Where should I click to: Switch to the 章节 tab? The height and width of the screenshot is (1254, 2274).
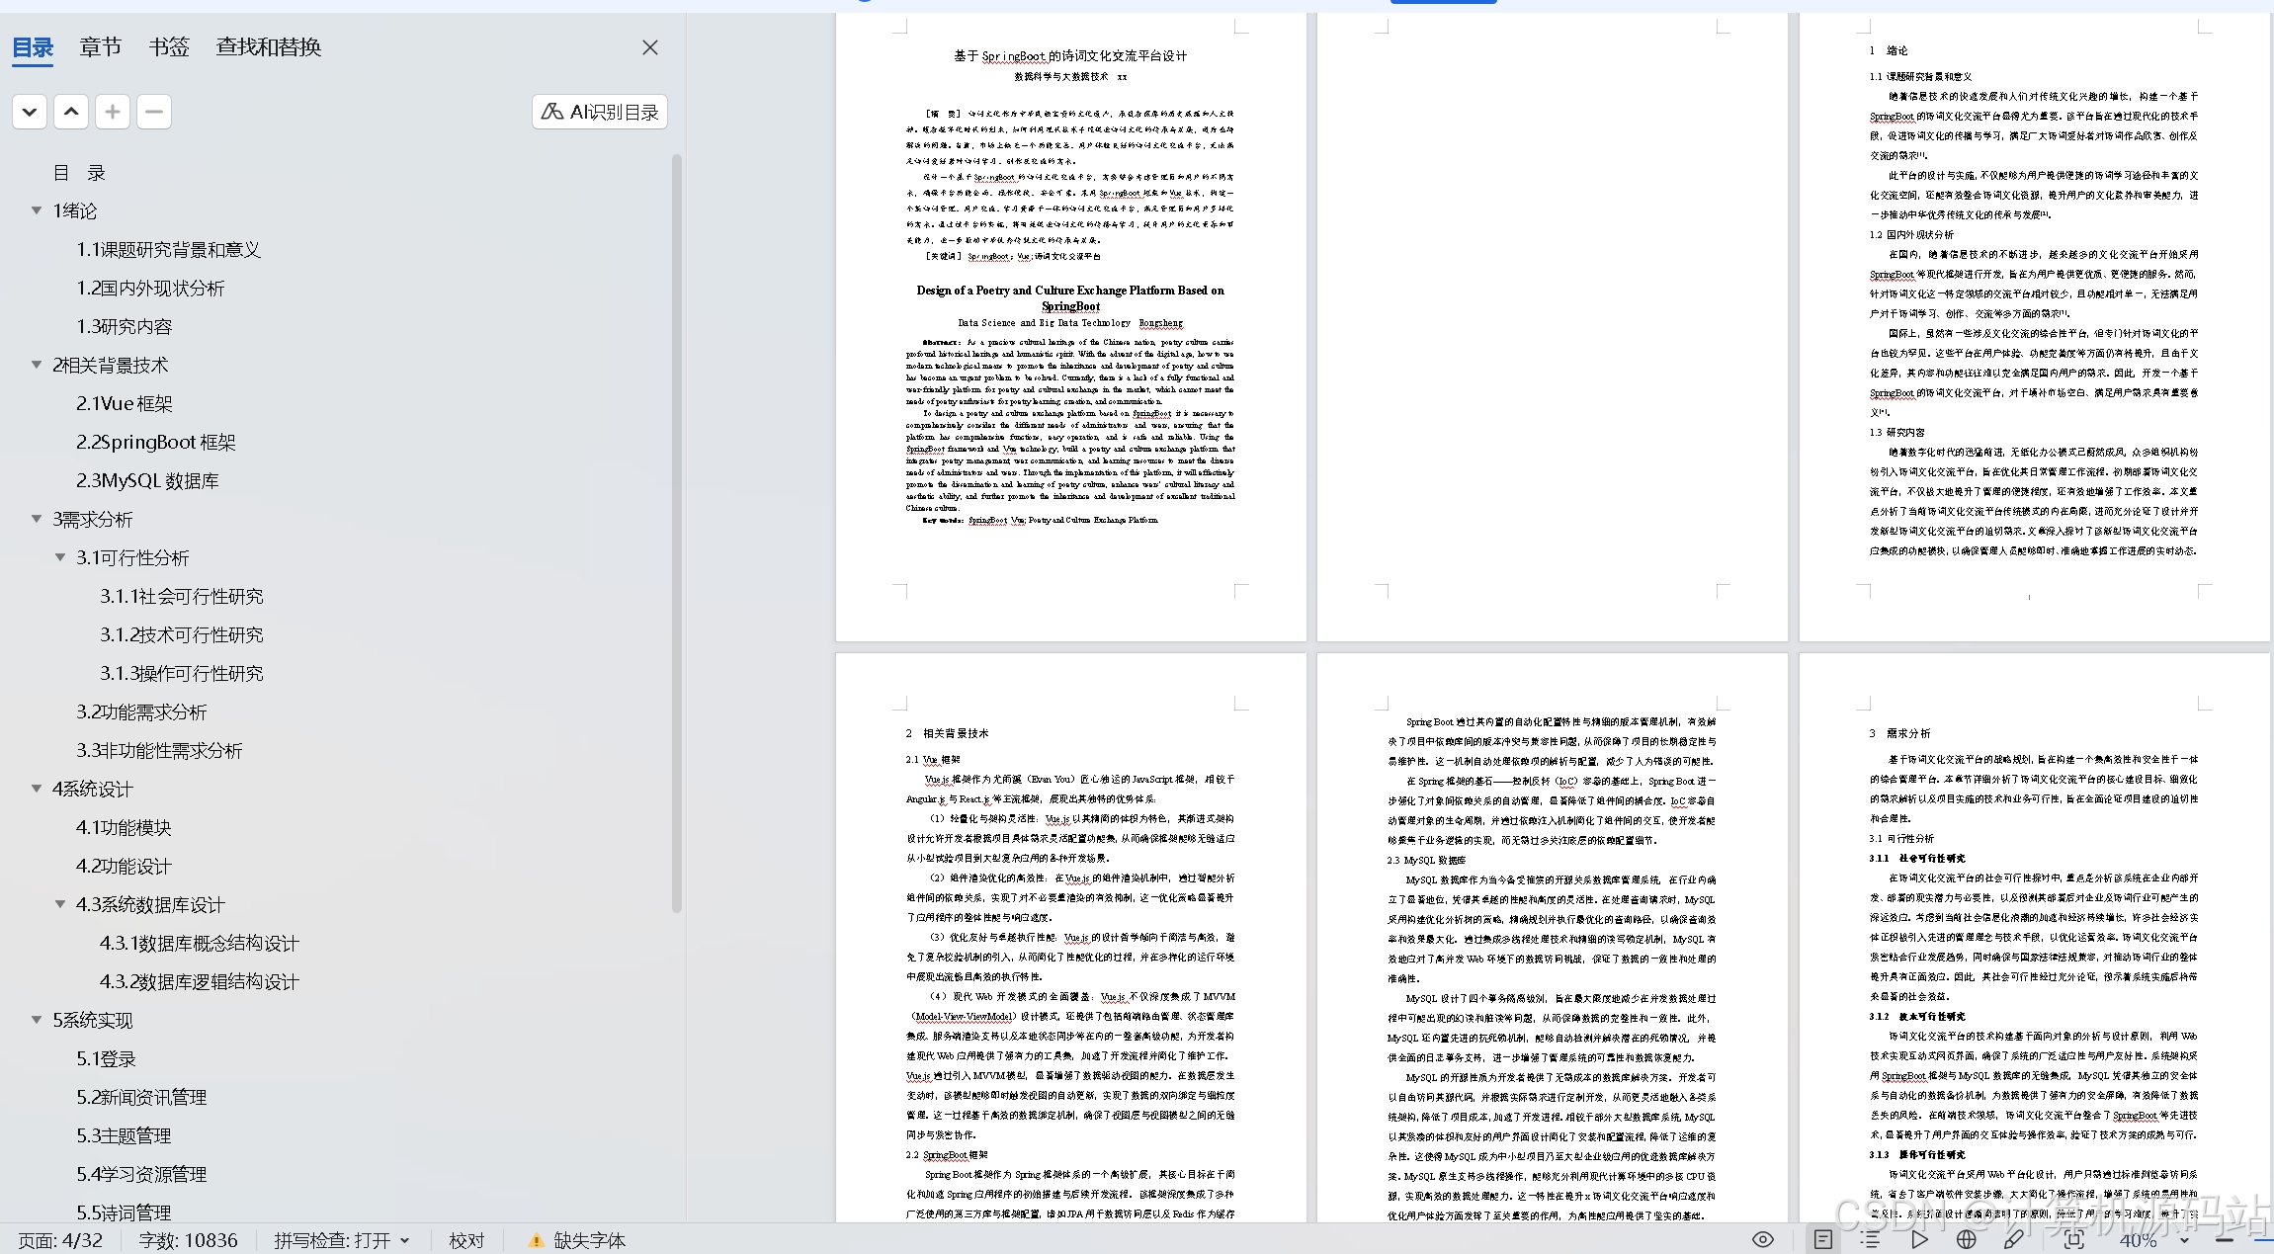[101, 47]
